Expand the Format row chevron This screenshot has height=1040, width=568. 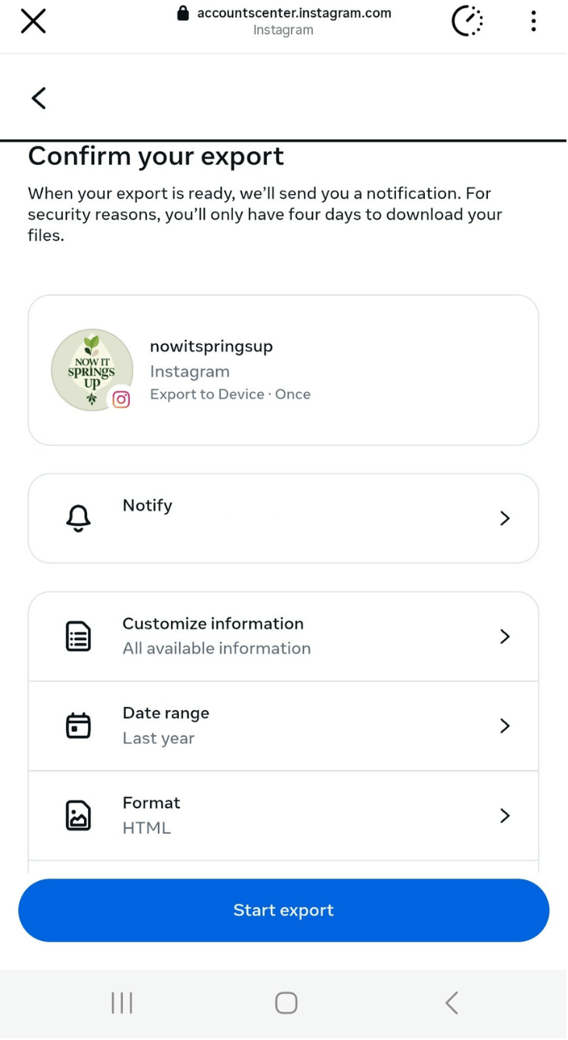click(505, 816)
